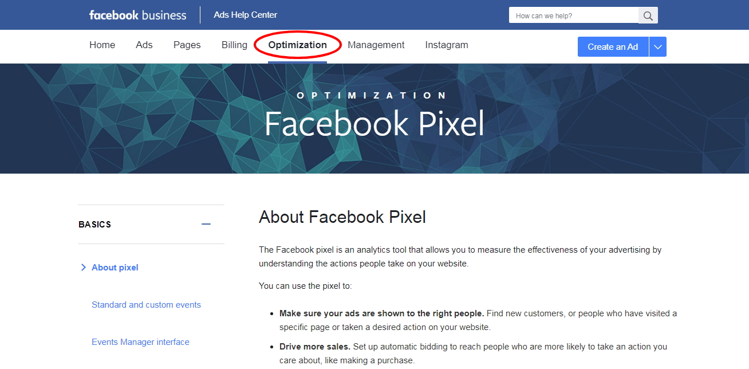Open Events Manager interface link

click(140, 342)
